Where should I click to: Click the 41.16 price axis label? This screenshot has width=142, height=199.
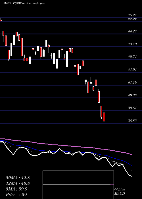pyautogui.click(x=132, y=82)
